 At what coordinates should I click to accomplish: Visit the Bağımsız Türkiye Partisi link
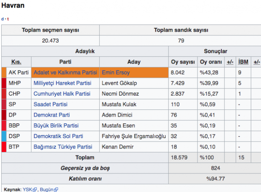pyautogui.click(x=63, y=147)
